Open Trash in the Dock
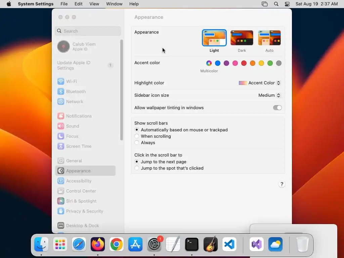The height and width of the screenshot is (258, 344). (x=303, y=244)
